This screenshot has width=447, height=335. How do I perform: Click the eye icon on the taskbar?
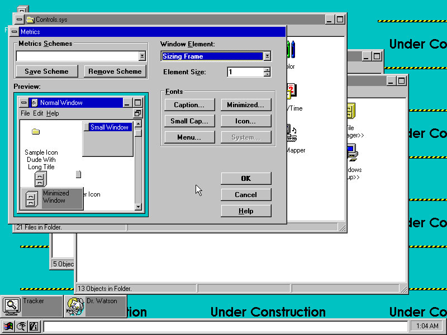(21, 327)
